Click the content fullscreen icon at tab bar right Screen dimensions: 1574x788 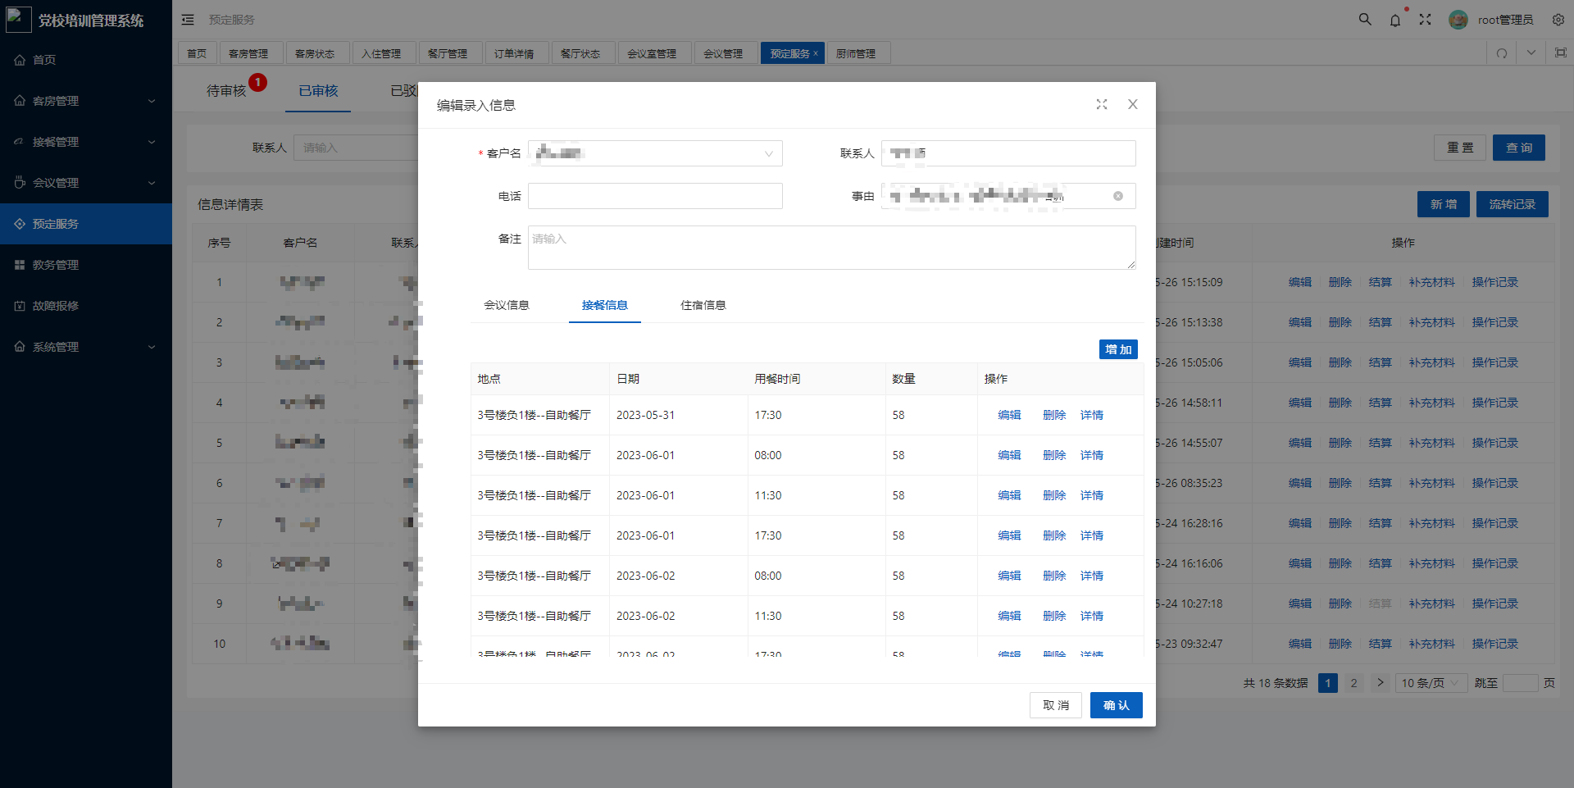(x=1561, y=53)
